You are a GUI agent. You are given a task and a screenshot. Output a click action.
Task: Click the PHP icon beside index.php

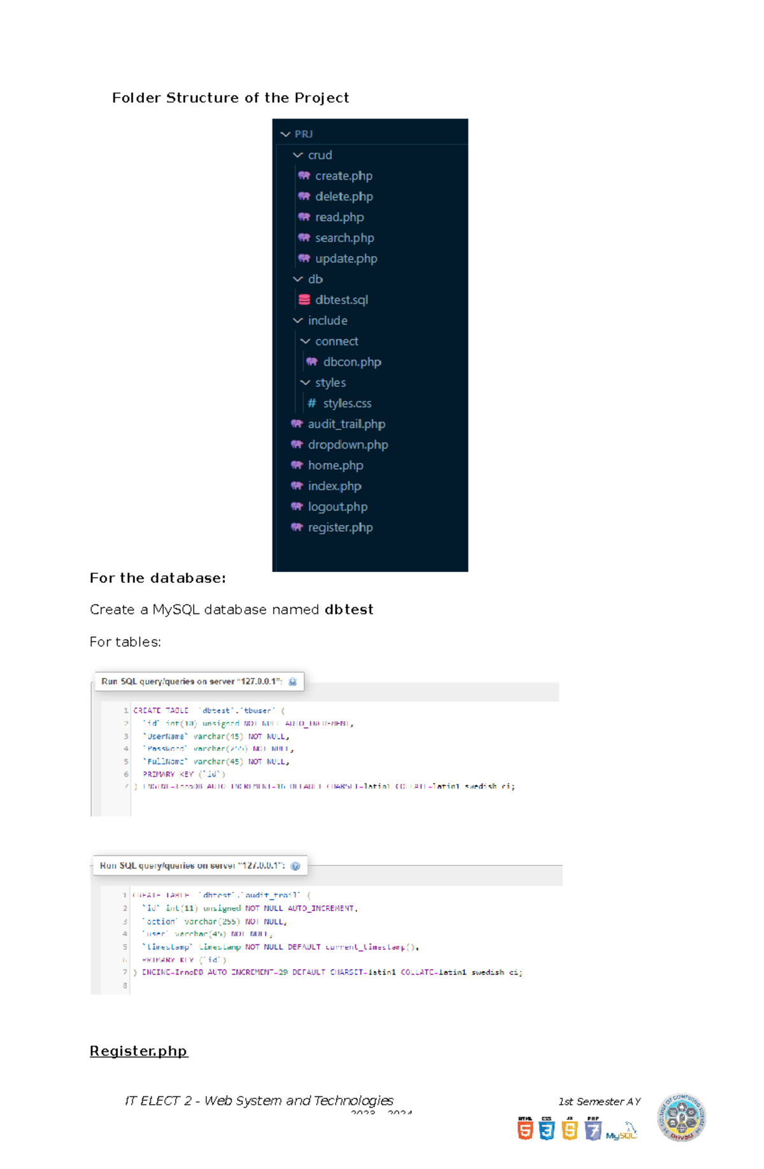296,486
